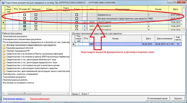Click yellow placement dot in the 5465 record row
187x103 pixels.
pyautogui.click(x=79, y=44)
